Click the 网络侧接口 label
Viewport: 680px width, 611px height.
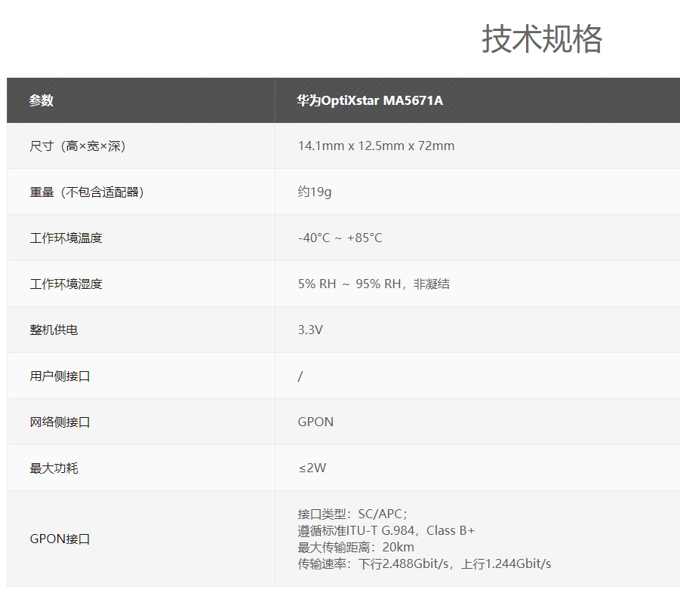(60, 422)
